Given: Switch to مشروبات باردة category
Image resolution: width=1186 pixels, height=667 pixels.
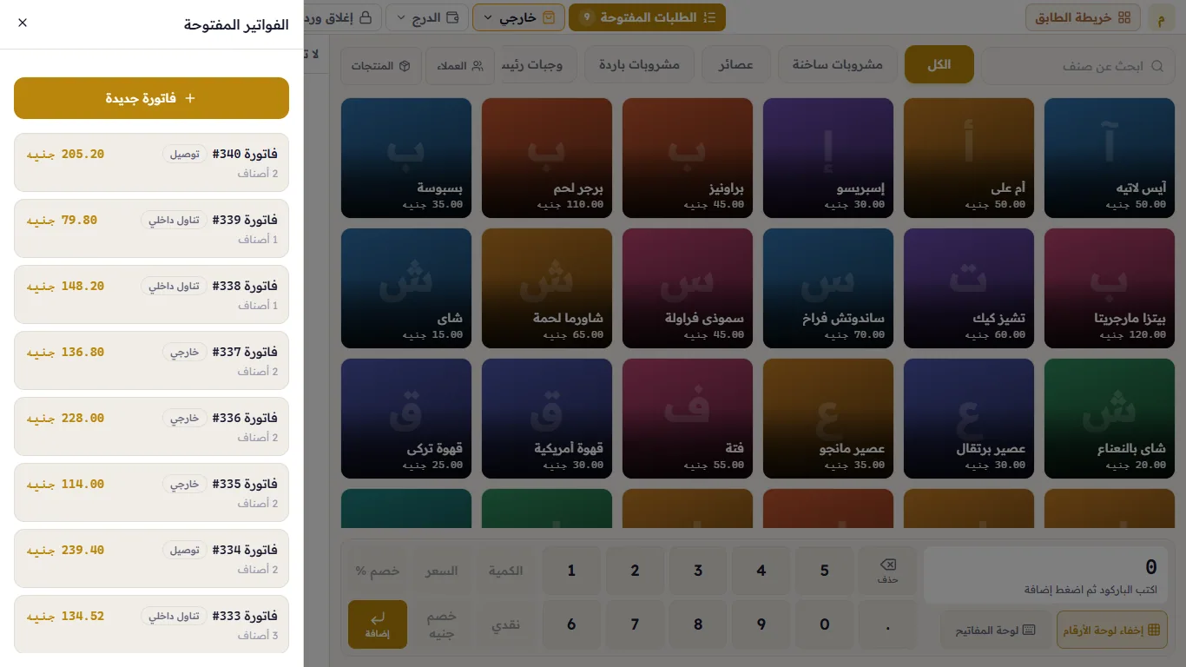Looking at the screenshot, I should [x=639, y=65].
